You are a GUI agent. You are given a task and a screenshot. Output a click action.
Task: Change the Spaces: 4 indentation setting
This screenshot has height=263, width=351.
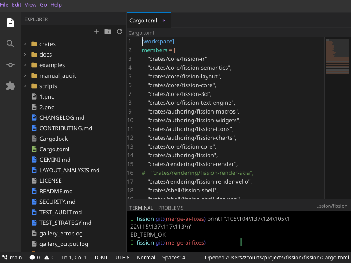coord(174,257)
